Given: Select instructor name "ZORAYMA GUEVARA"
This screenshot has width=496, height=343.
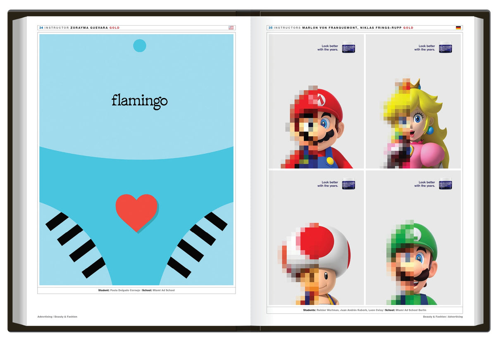Looking at the screenshot, I should pyautogui.click(x=89, y=28).
